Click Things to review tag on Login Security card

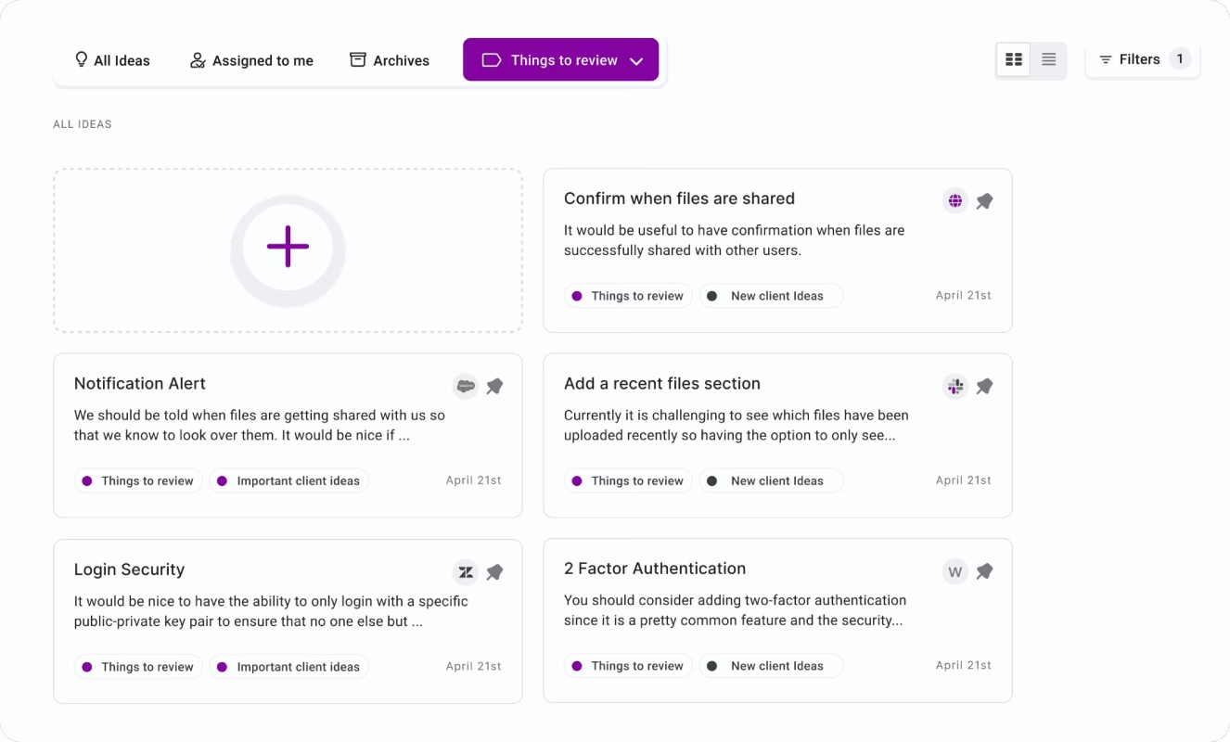pos(138,667)
